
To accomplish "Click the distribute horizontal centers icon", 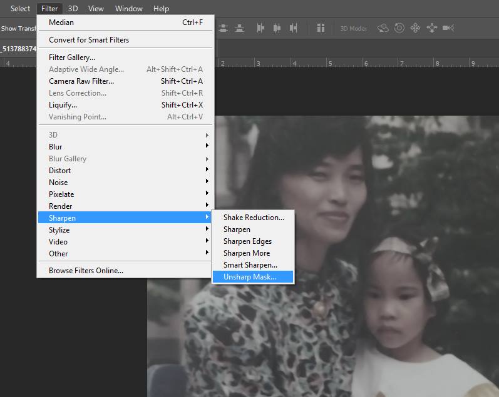I will 276,28.
